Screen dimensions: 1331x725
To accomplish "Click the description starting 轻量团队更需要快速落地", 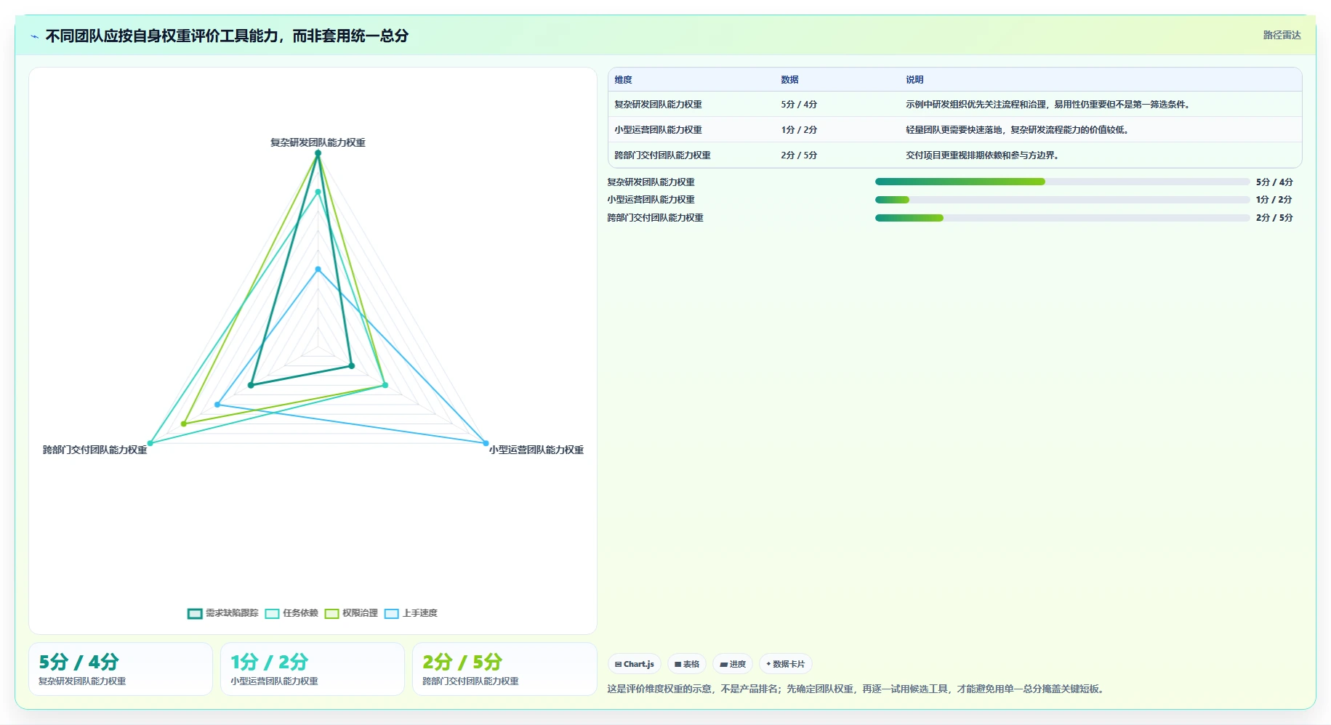I will 1018,130.
